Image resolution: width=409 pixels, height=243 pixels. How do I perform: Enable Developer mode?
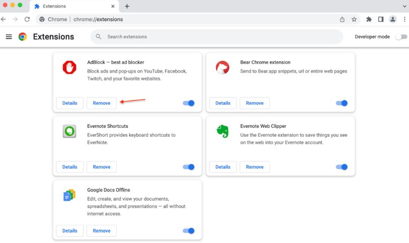401,37
